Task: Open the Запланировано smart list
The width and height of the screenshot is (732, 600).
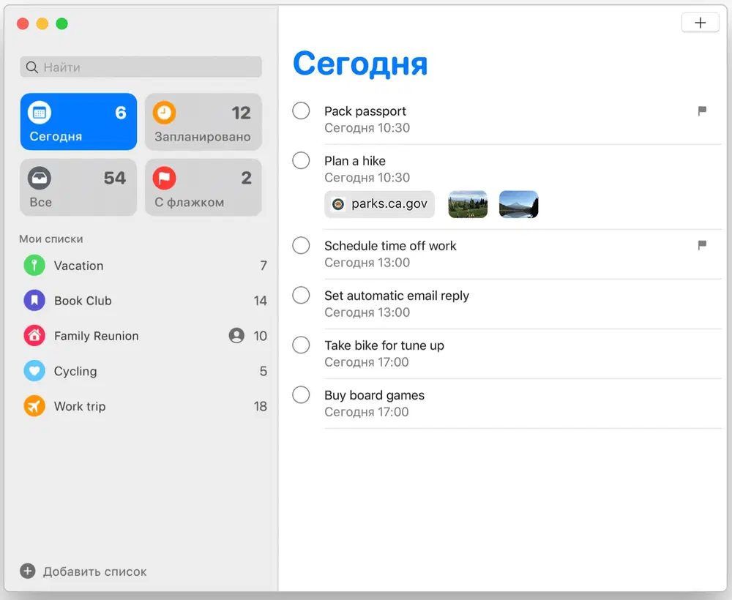Action: point(203,121)
